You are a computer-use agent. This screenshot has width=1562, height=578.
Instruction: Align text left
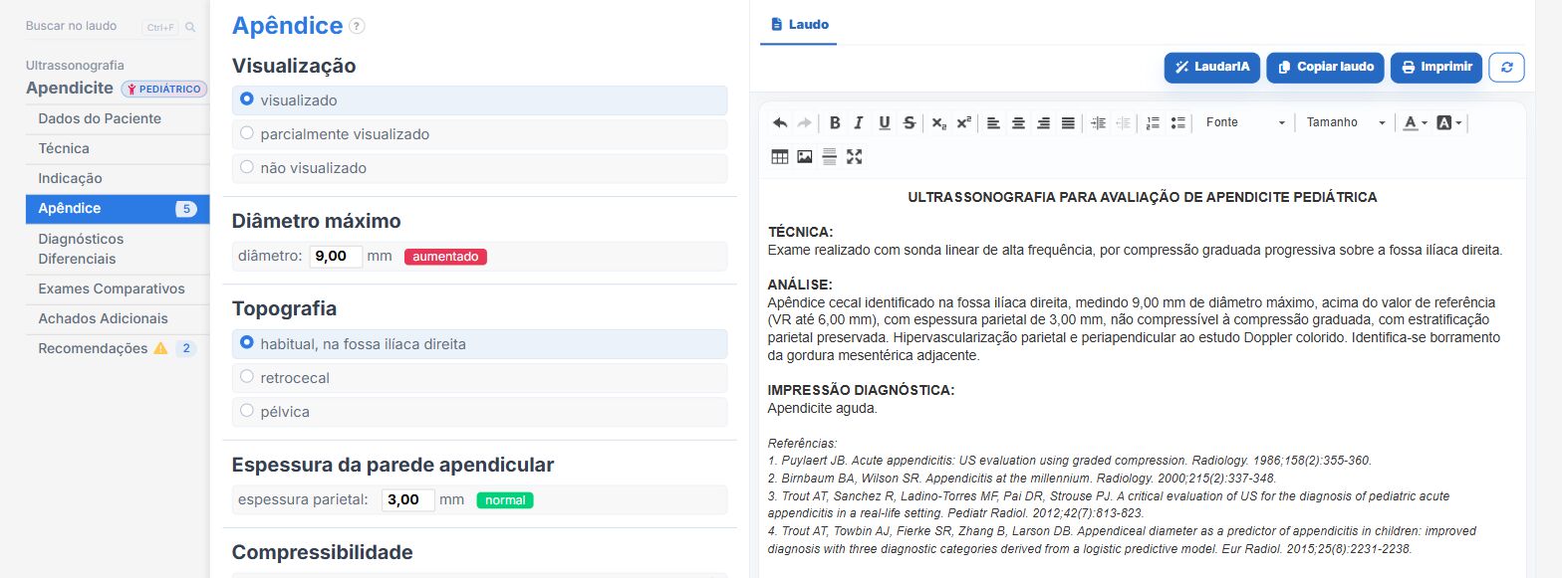pyautogui.click(x=993, y=123)
